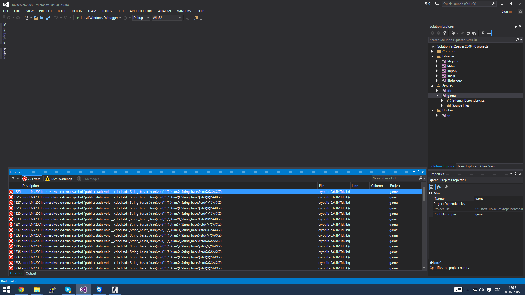
Task: Open the Windows Start button
Action: coord(7,290)
